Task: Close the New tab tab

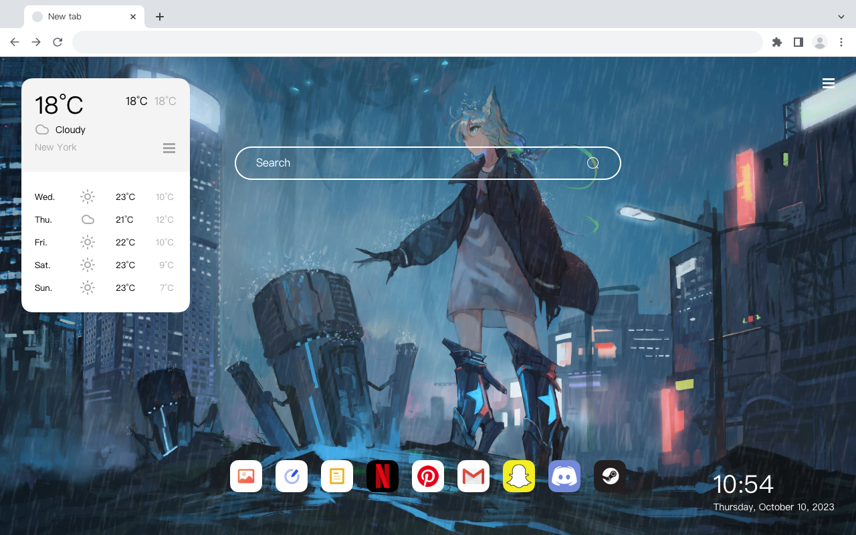Action: (x=133, y=17)
